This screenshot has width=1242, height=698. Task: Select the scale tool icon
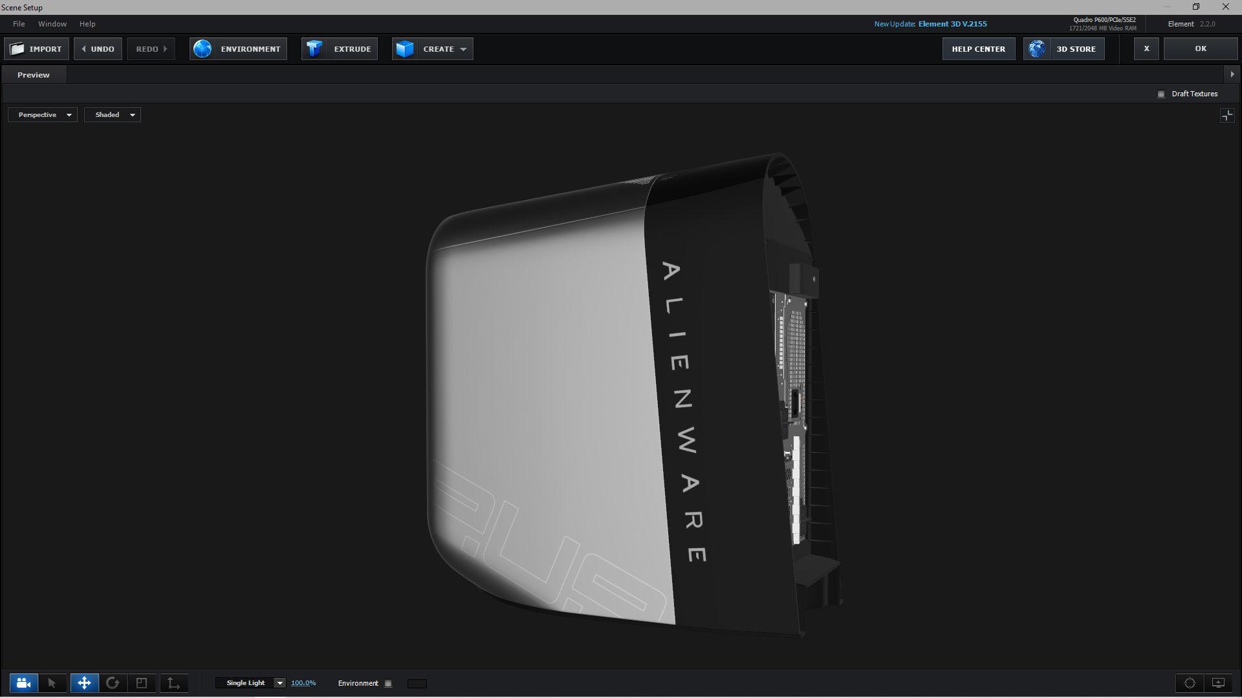142,683
